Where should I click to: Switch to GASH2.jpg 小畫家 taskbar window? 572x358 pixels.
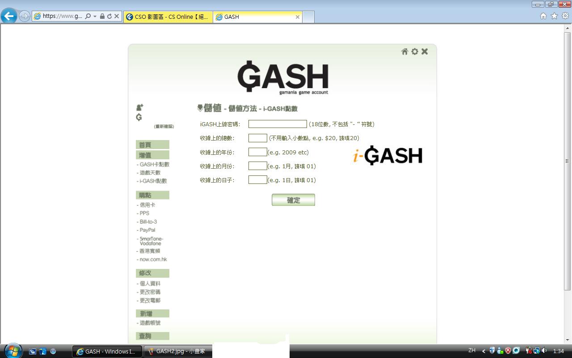(x=177, y=351)
